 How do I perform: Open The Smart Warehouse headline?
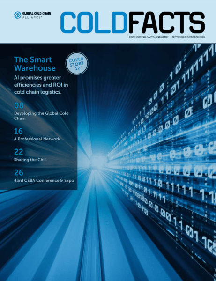(35, 64)
